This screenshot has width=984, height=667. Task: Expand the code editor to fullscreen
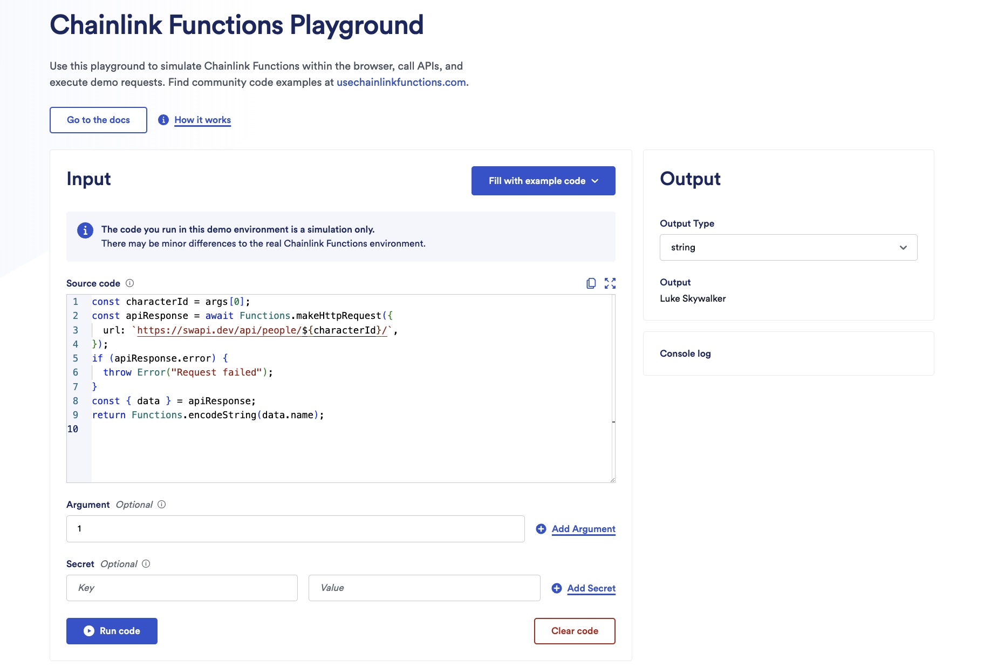coord(610,283)
